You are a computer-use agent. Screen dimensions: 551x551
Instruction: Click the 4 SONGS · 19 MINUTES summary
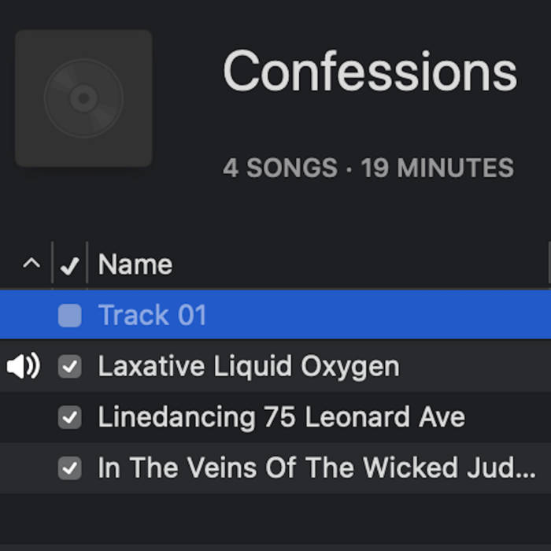tap(368, 168)
